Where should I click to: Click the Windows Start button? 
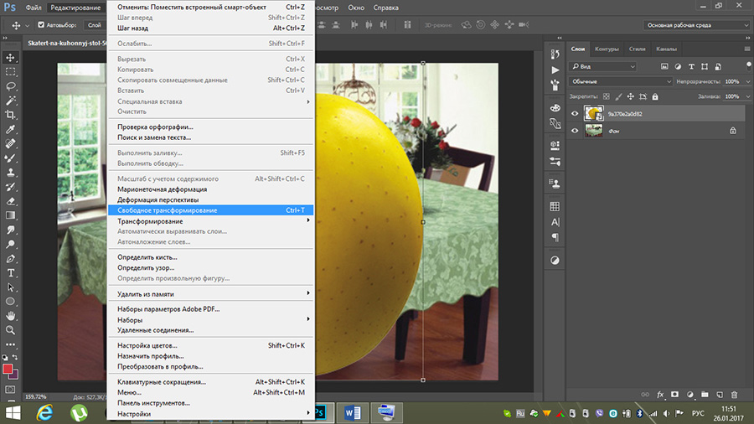(x=13, y=411)
